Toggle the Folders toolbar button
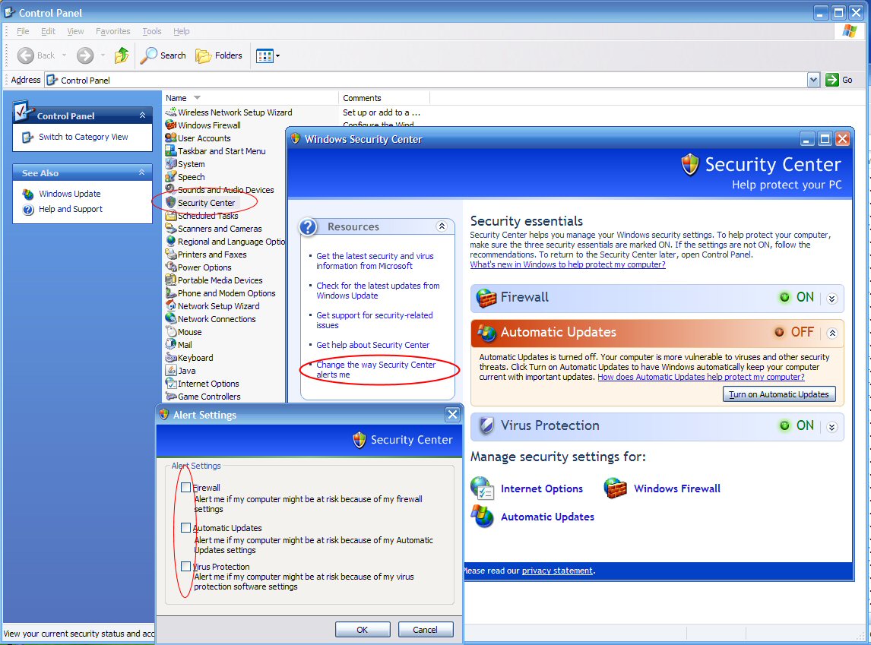The height and width of the screenshot is (645, 871). click(219, 55)
